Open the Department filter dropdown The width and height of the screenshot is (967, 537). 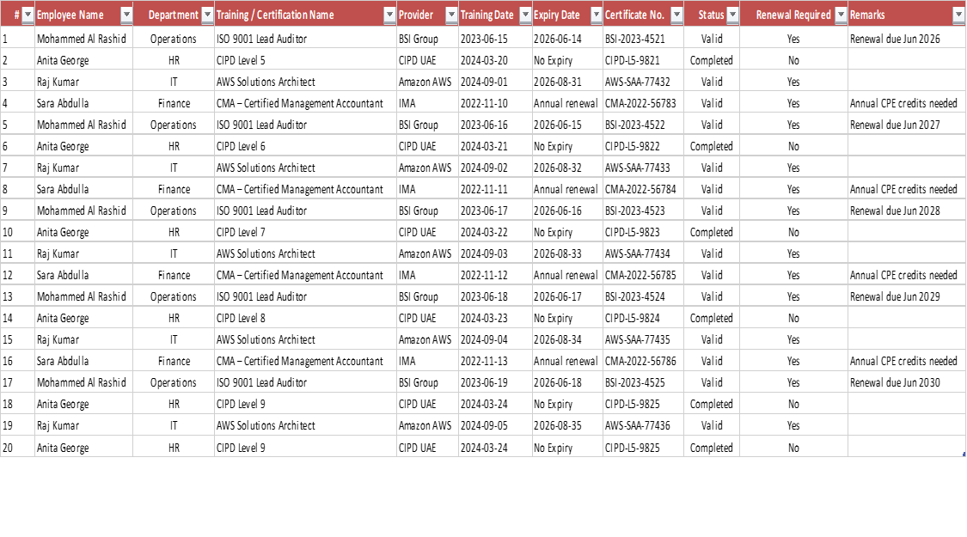tap(208, 15)
